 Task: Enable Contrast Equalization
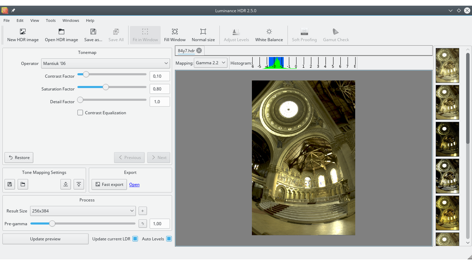point(80,112)
